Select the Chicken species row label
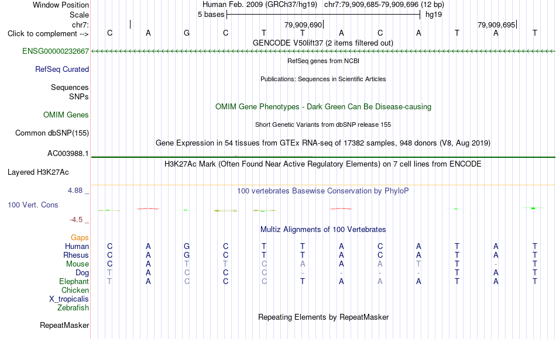The image size is (556, 339). click(75, 290)
